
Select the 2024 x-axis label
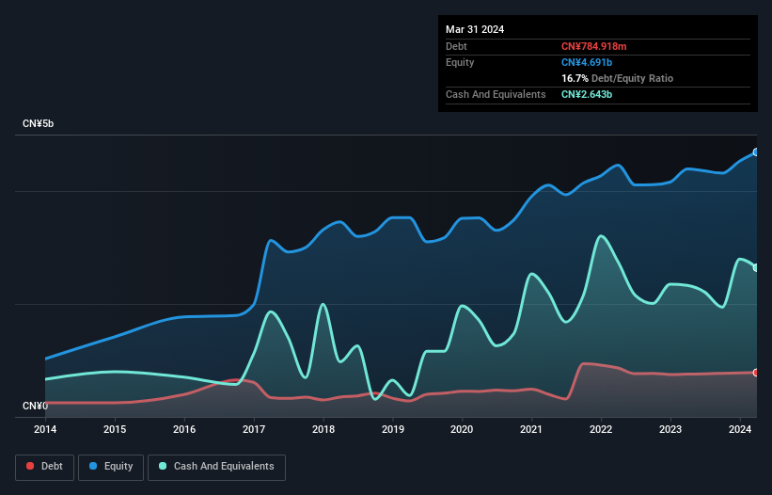coord(740,429)
